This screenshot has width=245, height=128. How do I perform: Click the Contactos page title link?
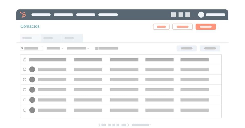coord(30,26)
